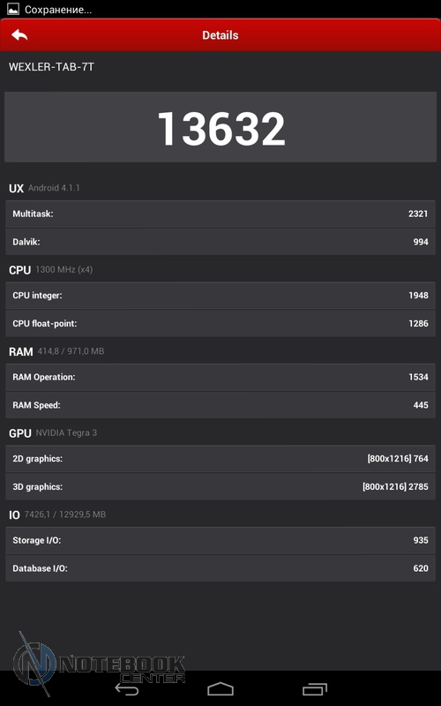Select the CPU integer row

click(220, 296)
